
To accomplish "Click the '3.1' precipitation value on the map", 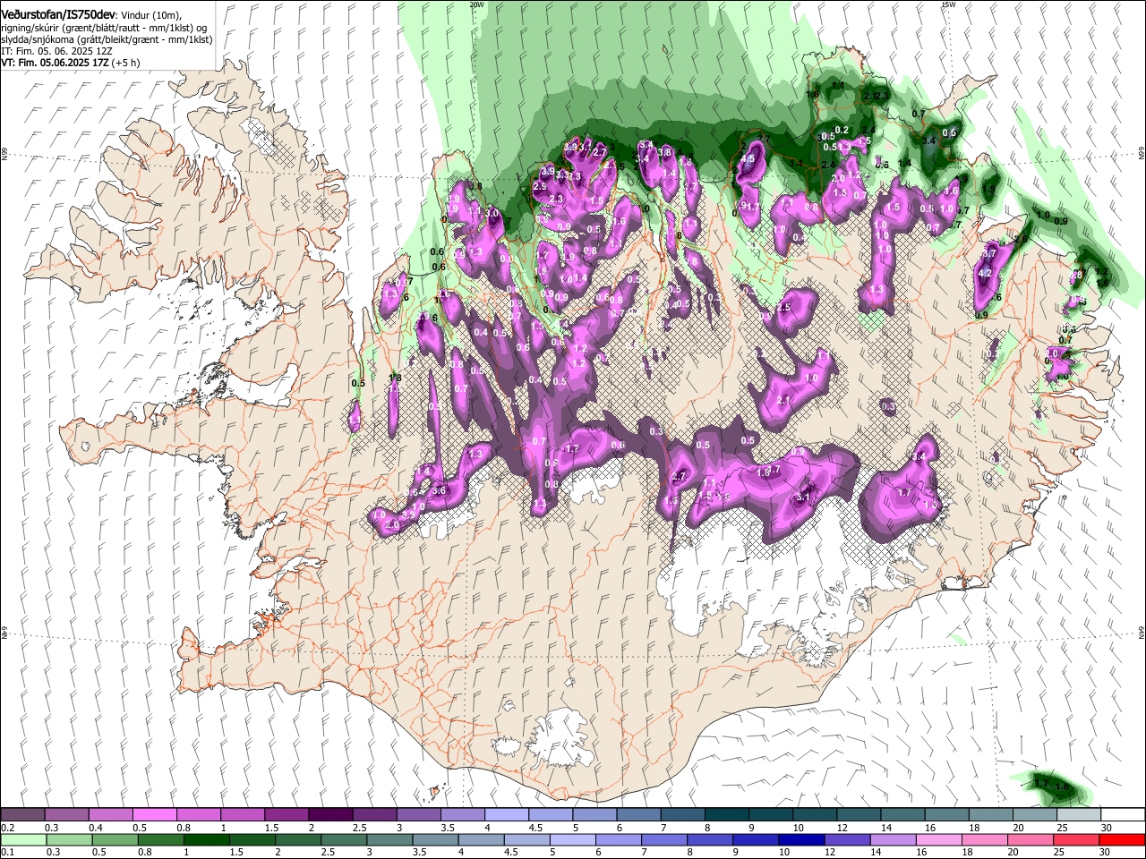I will pyautogui.click(x=803, y=498).
